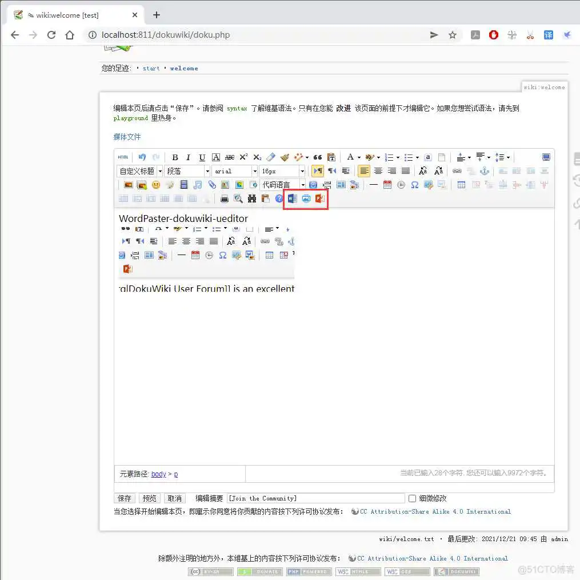Image resolution: width=580 pixels, height=580 pixels.
Task: Open the 段落 paragraph style dropdown
Action: point(186,170)
